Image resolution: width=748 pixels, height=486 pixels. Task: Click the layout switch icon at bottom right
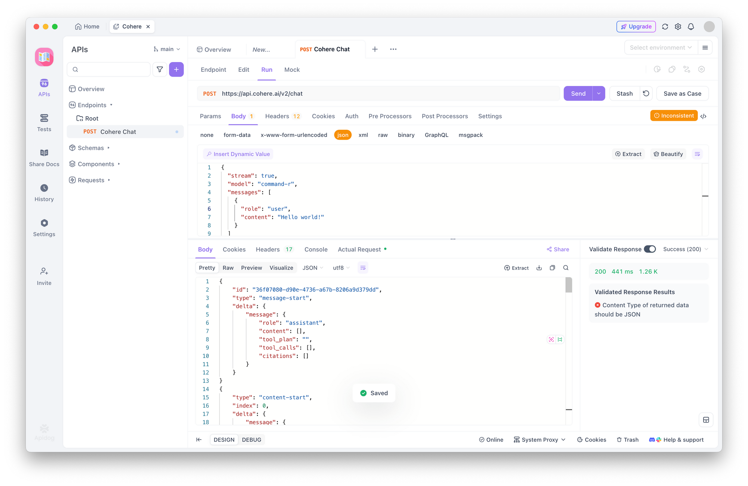click(706, 420)
